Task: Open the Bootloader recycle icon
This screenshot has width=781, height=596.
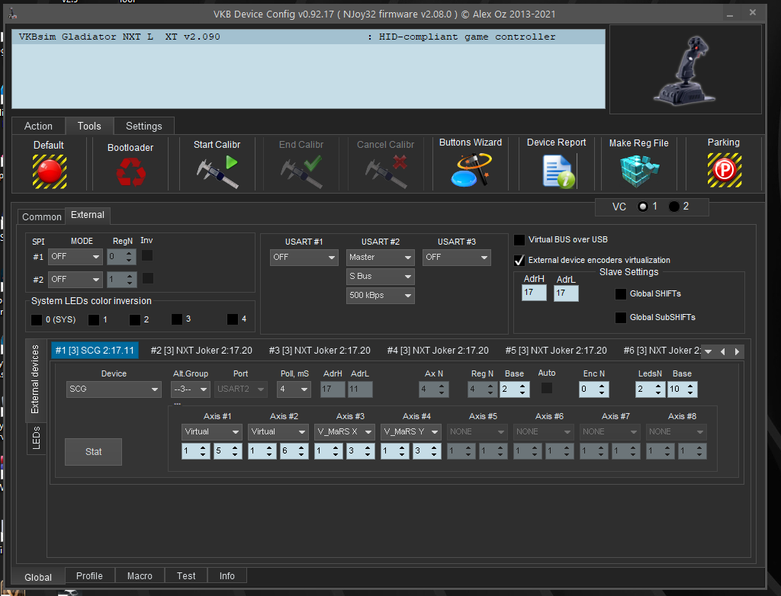Action: coord(130,171)
